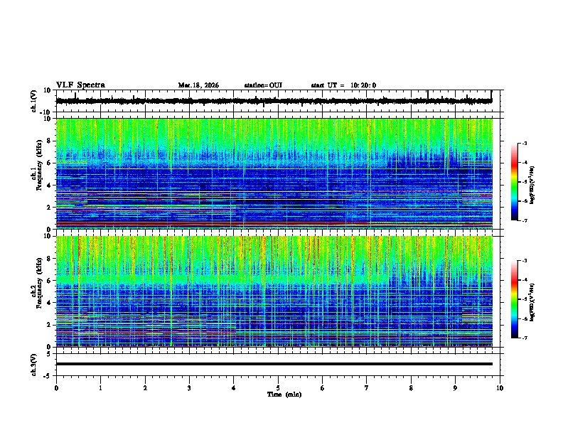
Task: Select the "ch.3(V)" axis label
Action: (x=34, y=365)
